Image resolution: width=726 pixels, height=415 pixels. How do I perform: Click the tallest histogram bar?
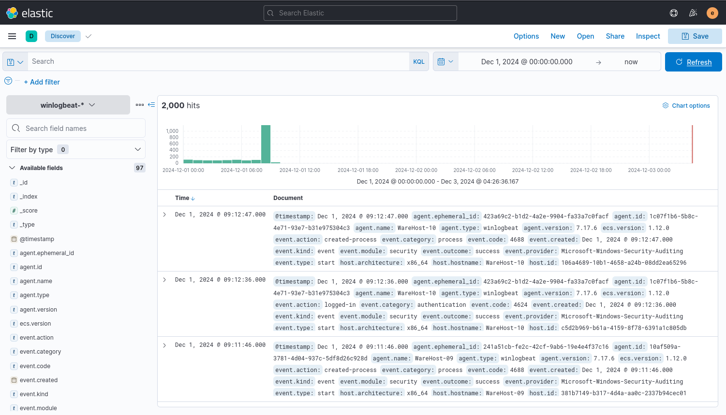coord(266,144)
